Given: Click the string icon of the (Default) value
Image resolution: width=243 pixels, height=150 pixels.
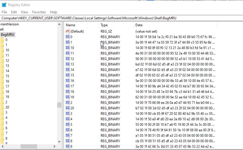Looking at the screenshot, I should [x=67, y=31].
